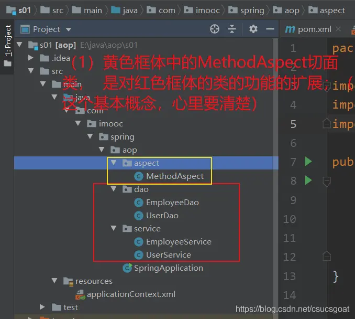Image resolution: width=355 pixels, height=319 pixels.
Task: Select the EmployeeService class
Action: [173, 242]
